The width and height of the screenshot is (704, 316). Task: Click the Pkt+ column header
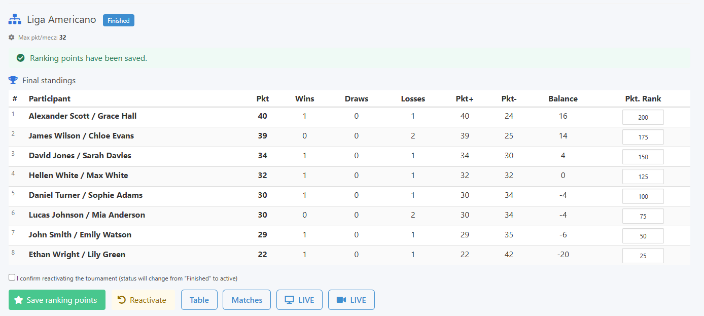[465, 99]
